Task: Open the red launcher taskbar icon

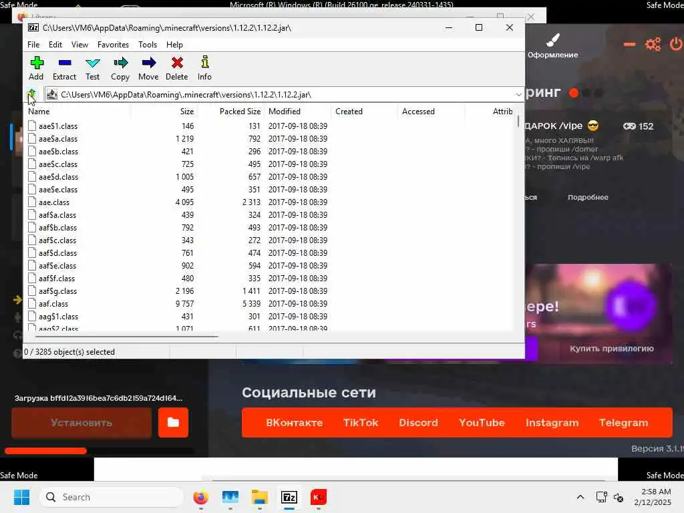Action: [319, 497]
